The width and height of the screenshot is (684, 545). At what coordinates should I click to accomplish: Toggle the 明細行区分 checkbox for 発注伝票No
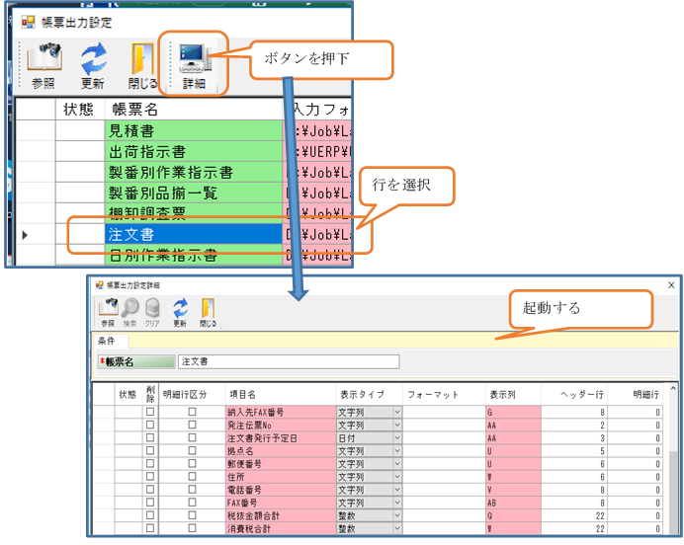[x=192, y=424]
